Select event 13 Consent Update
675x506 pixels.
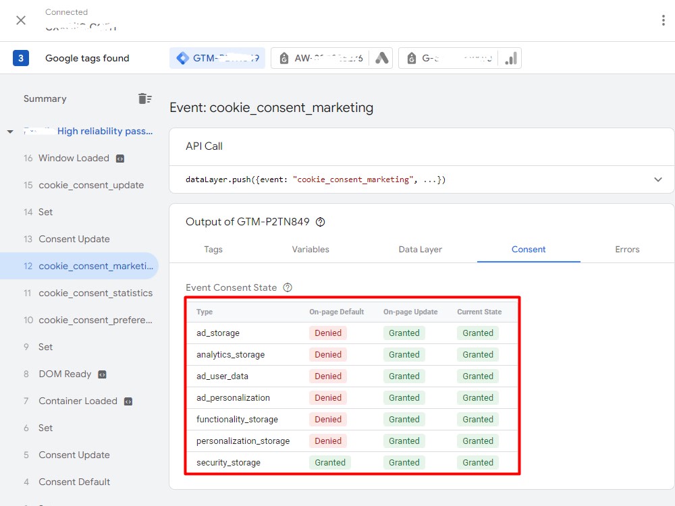click(x=67, y=240)
